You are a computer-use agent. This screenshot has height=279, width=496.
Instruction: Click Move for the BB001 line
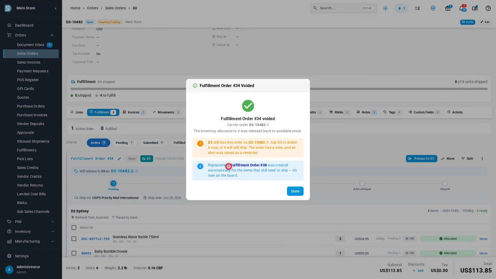483,253
